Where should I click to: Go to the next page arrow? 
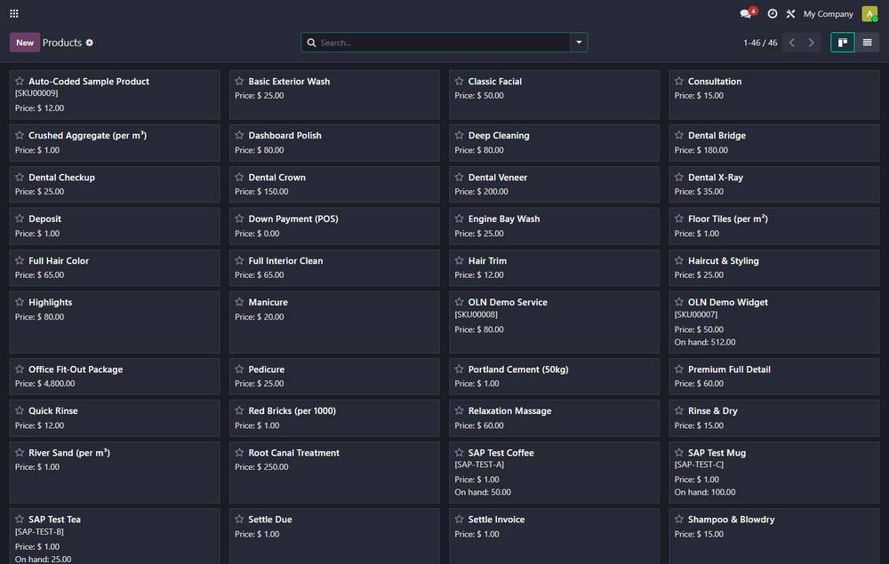812,43
